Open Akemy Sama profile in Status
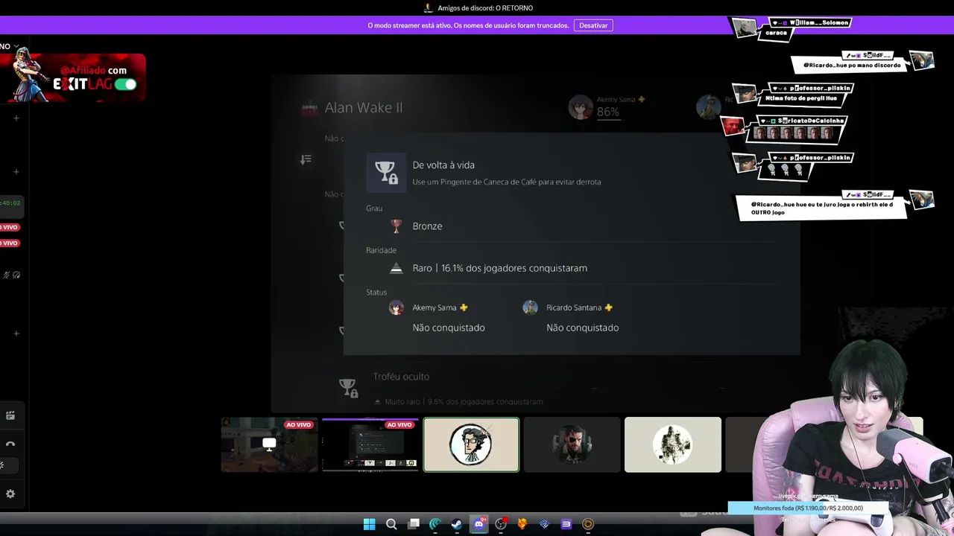This screenshot has width=954, height=536. 429,307
